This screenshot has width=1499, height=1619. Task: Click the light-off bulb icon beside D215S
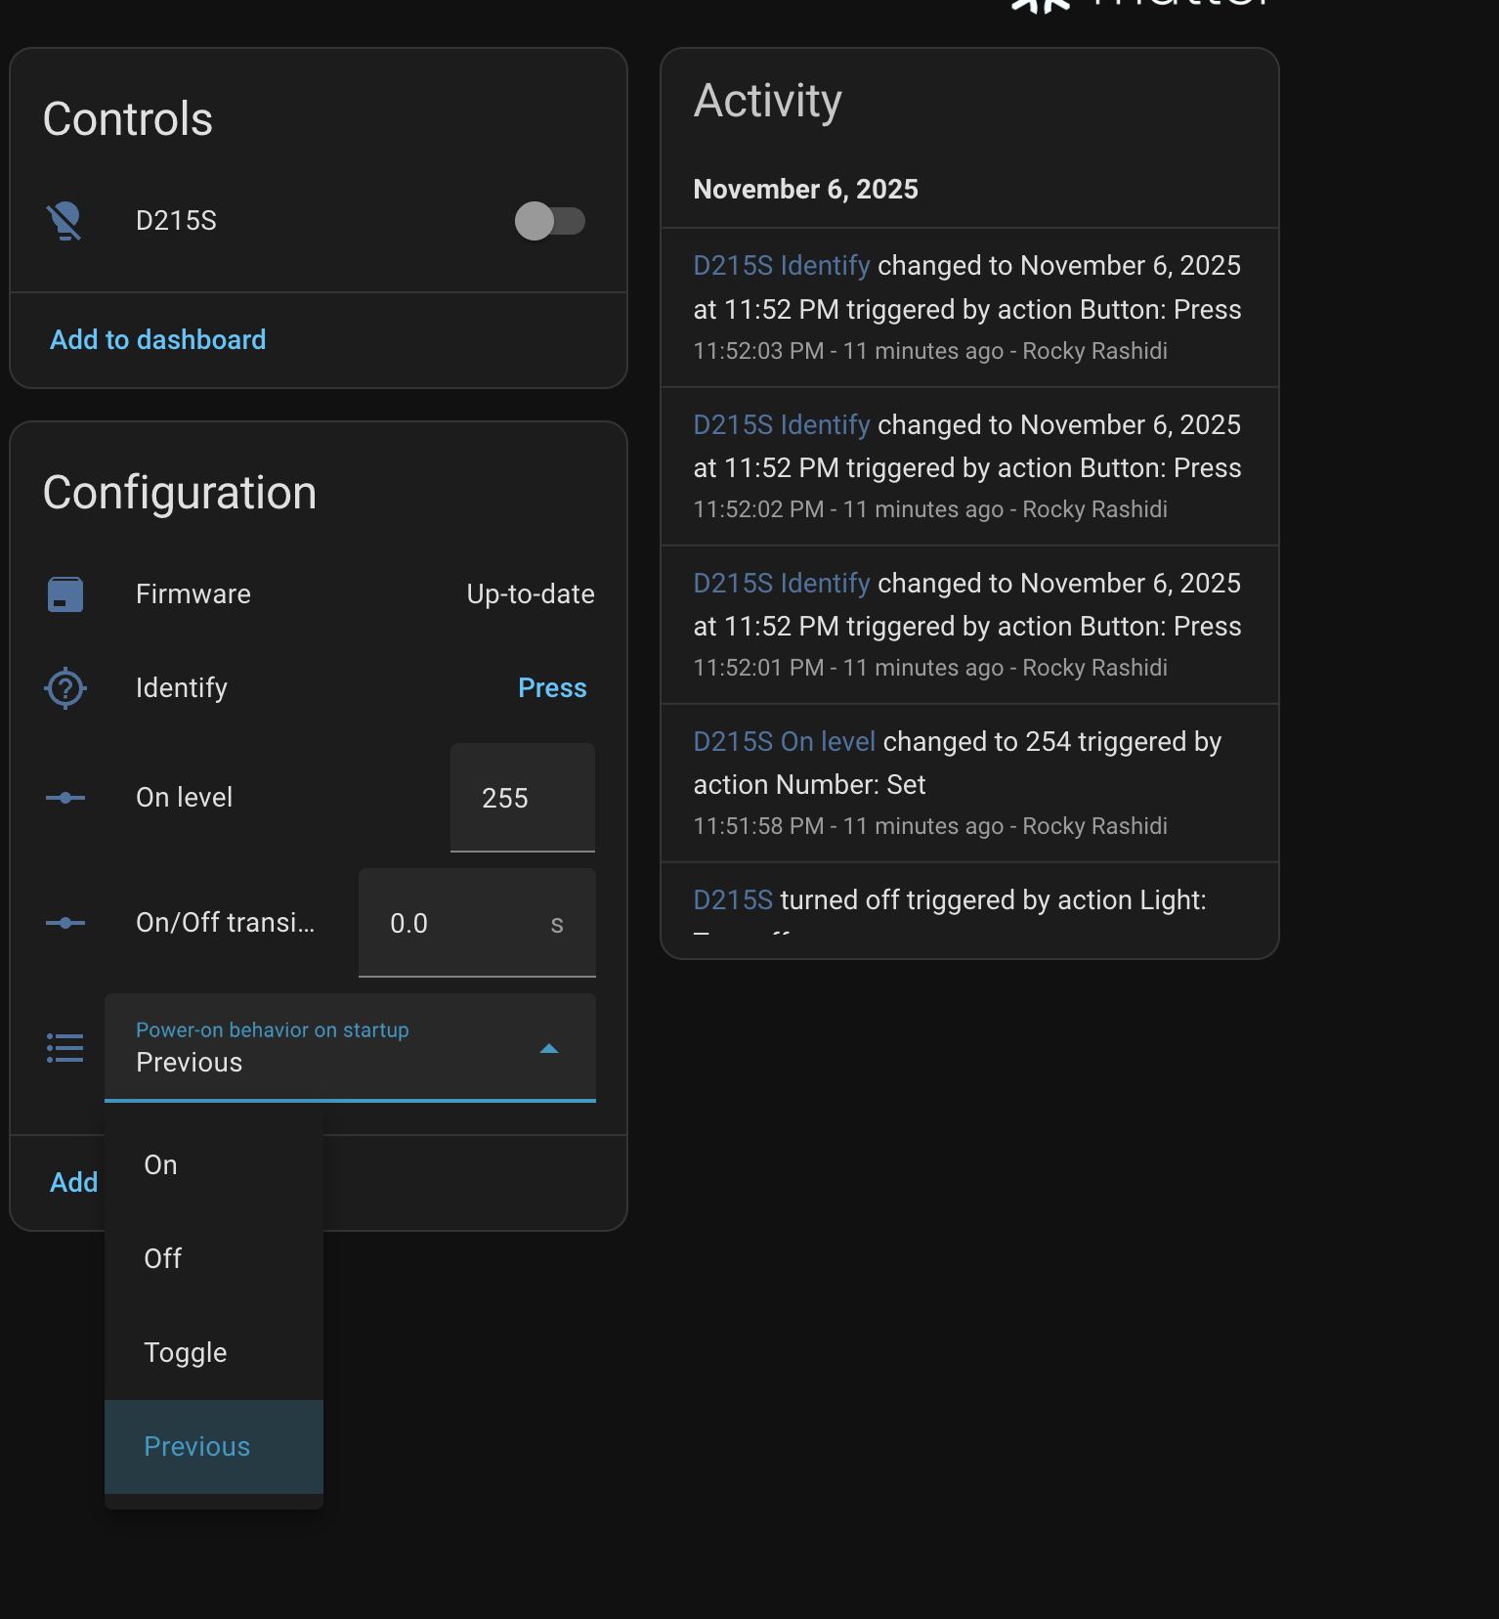[64, 221]
